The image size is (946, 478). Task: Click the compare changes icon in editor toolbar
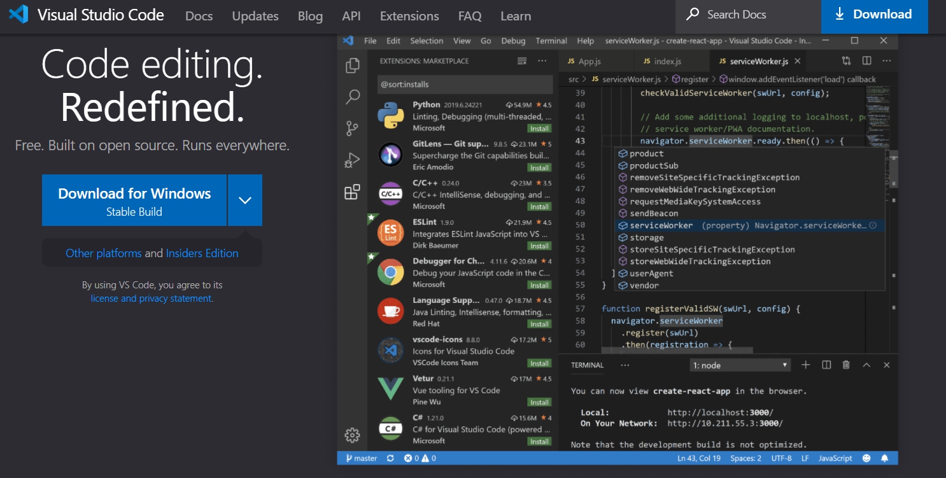[x=846, y=61]
